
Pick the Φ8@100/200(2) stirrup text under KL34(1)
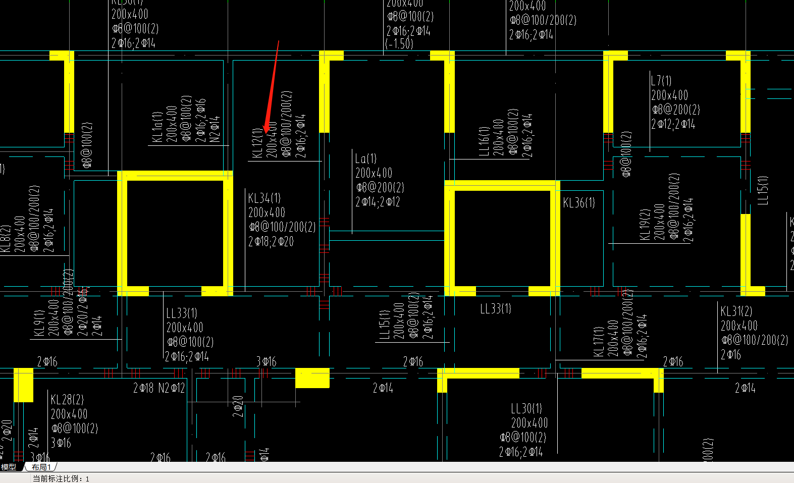click(x=282, y=227)
